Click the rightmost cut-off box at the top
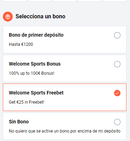 pyautogui.click(x=114, y=1)
